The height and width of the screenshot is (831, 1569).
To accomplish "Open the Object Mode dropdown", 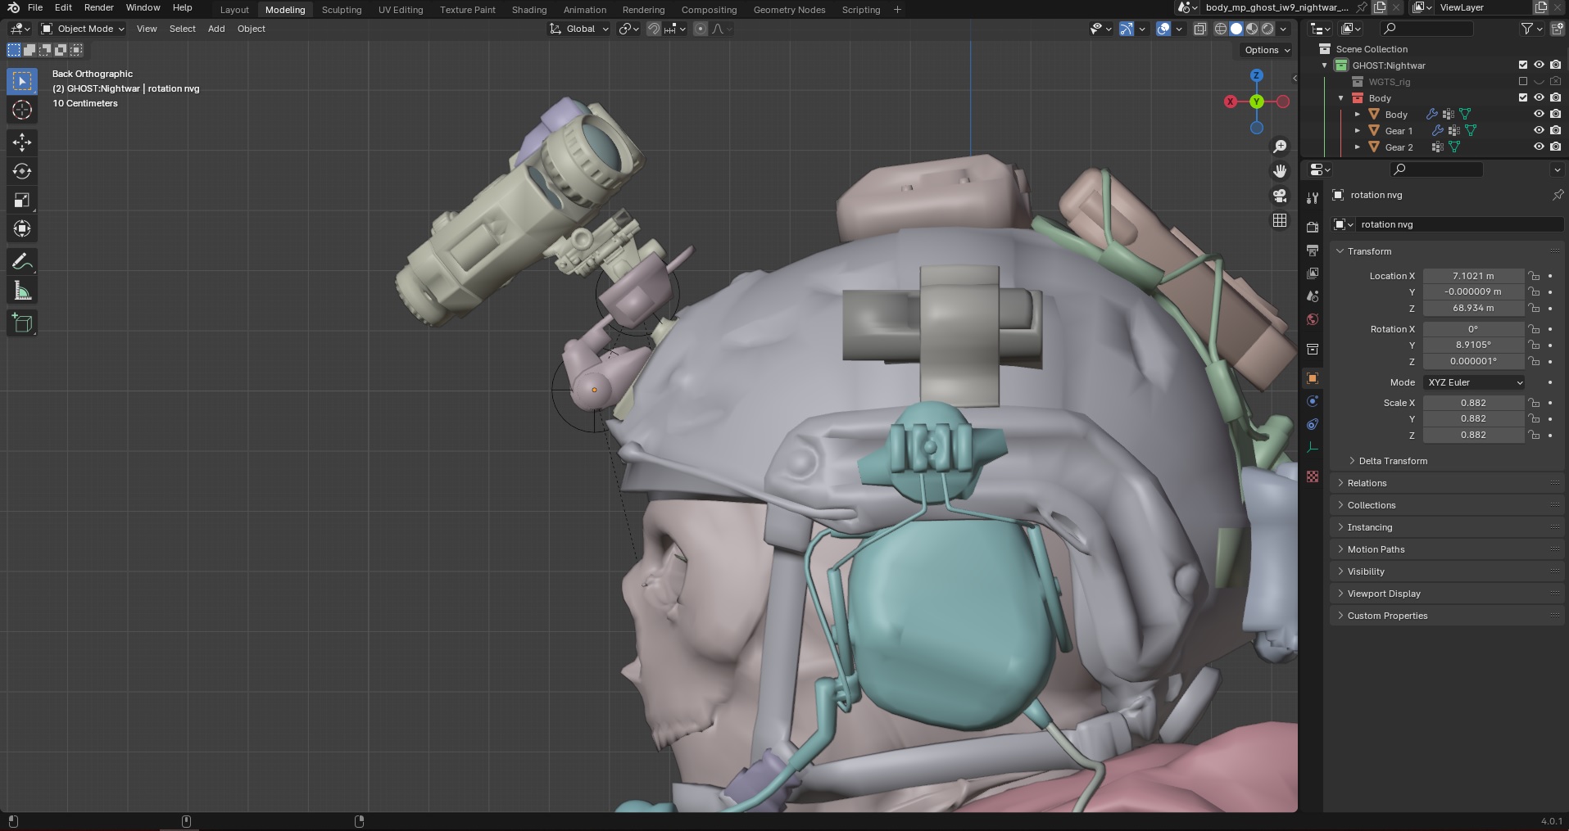I will coord(83,29).
